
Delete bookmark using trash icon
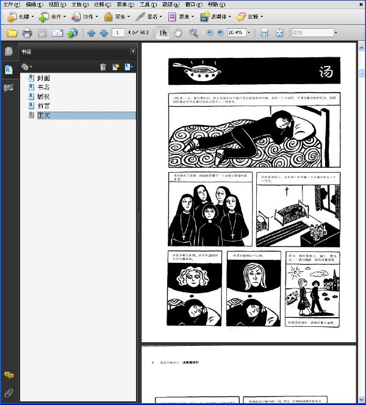click(103, 67)
